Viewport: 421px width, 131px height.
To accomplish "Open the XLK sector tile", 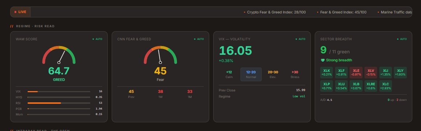I will click(x=326, y=73).
